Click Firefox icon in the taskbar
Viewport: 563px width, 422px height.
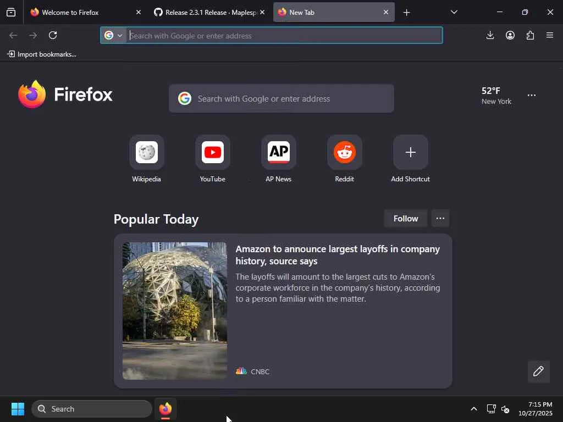pyautogui.click(x=165, y=409)
